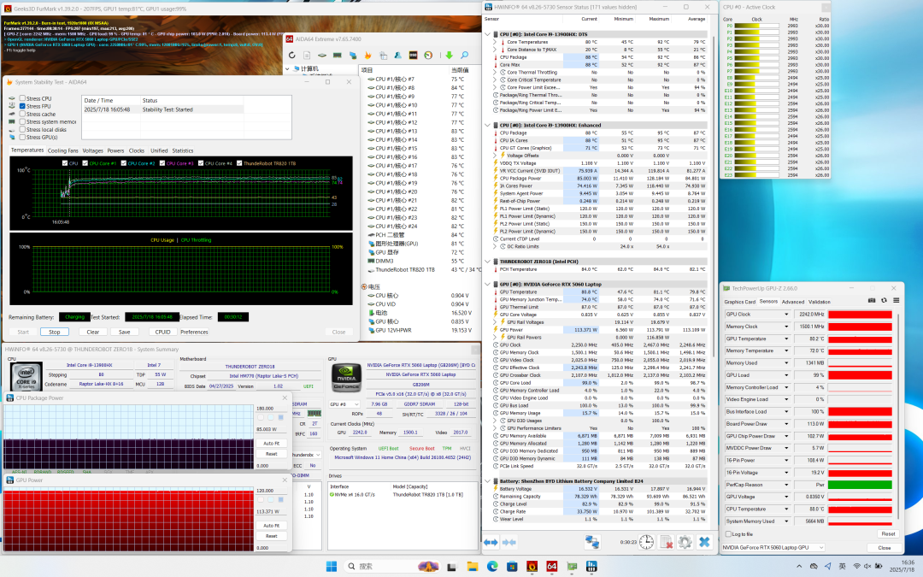Toggle the CPU Core #1 graph checkbox
The height and width of the screenshot is (577, 923).
85,163
